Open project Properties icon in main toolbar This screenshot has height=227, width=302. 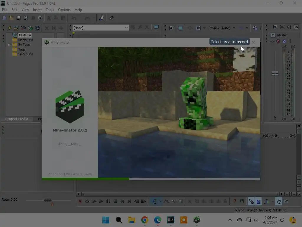(x=40, y=18)
